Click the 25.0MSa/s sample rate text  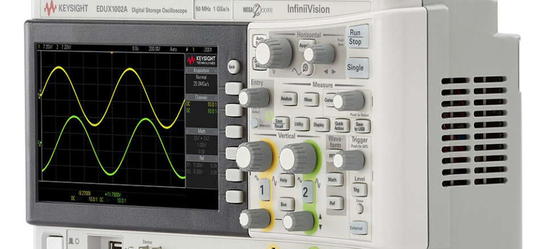(x=201, y=84)
